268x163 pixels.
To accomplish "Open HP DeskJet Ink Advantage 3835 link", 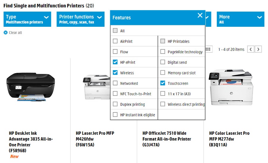I will coord(31,139).
